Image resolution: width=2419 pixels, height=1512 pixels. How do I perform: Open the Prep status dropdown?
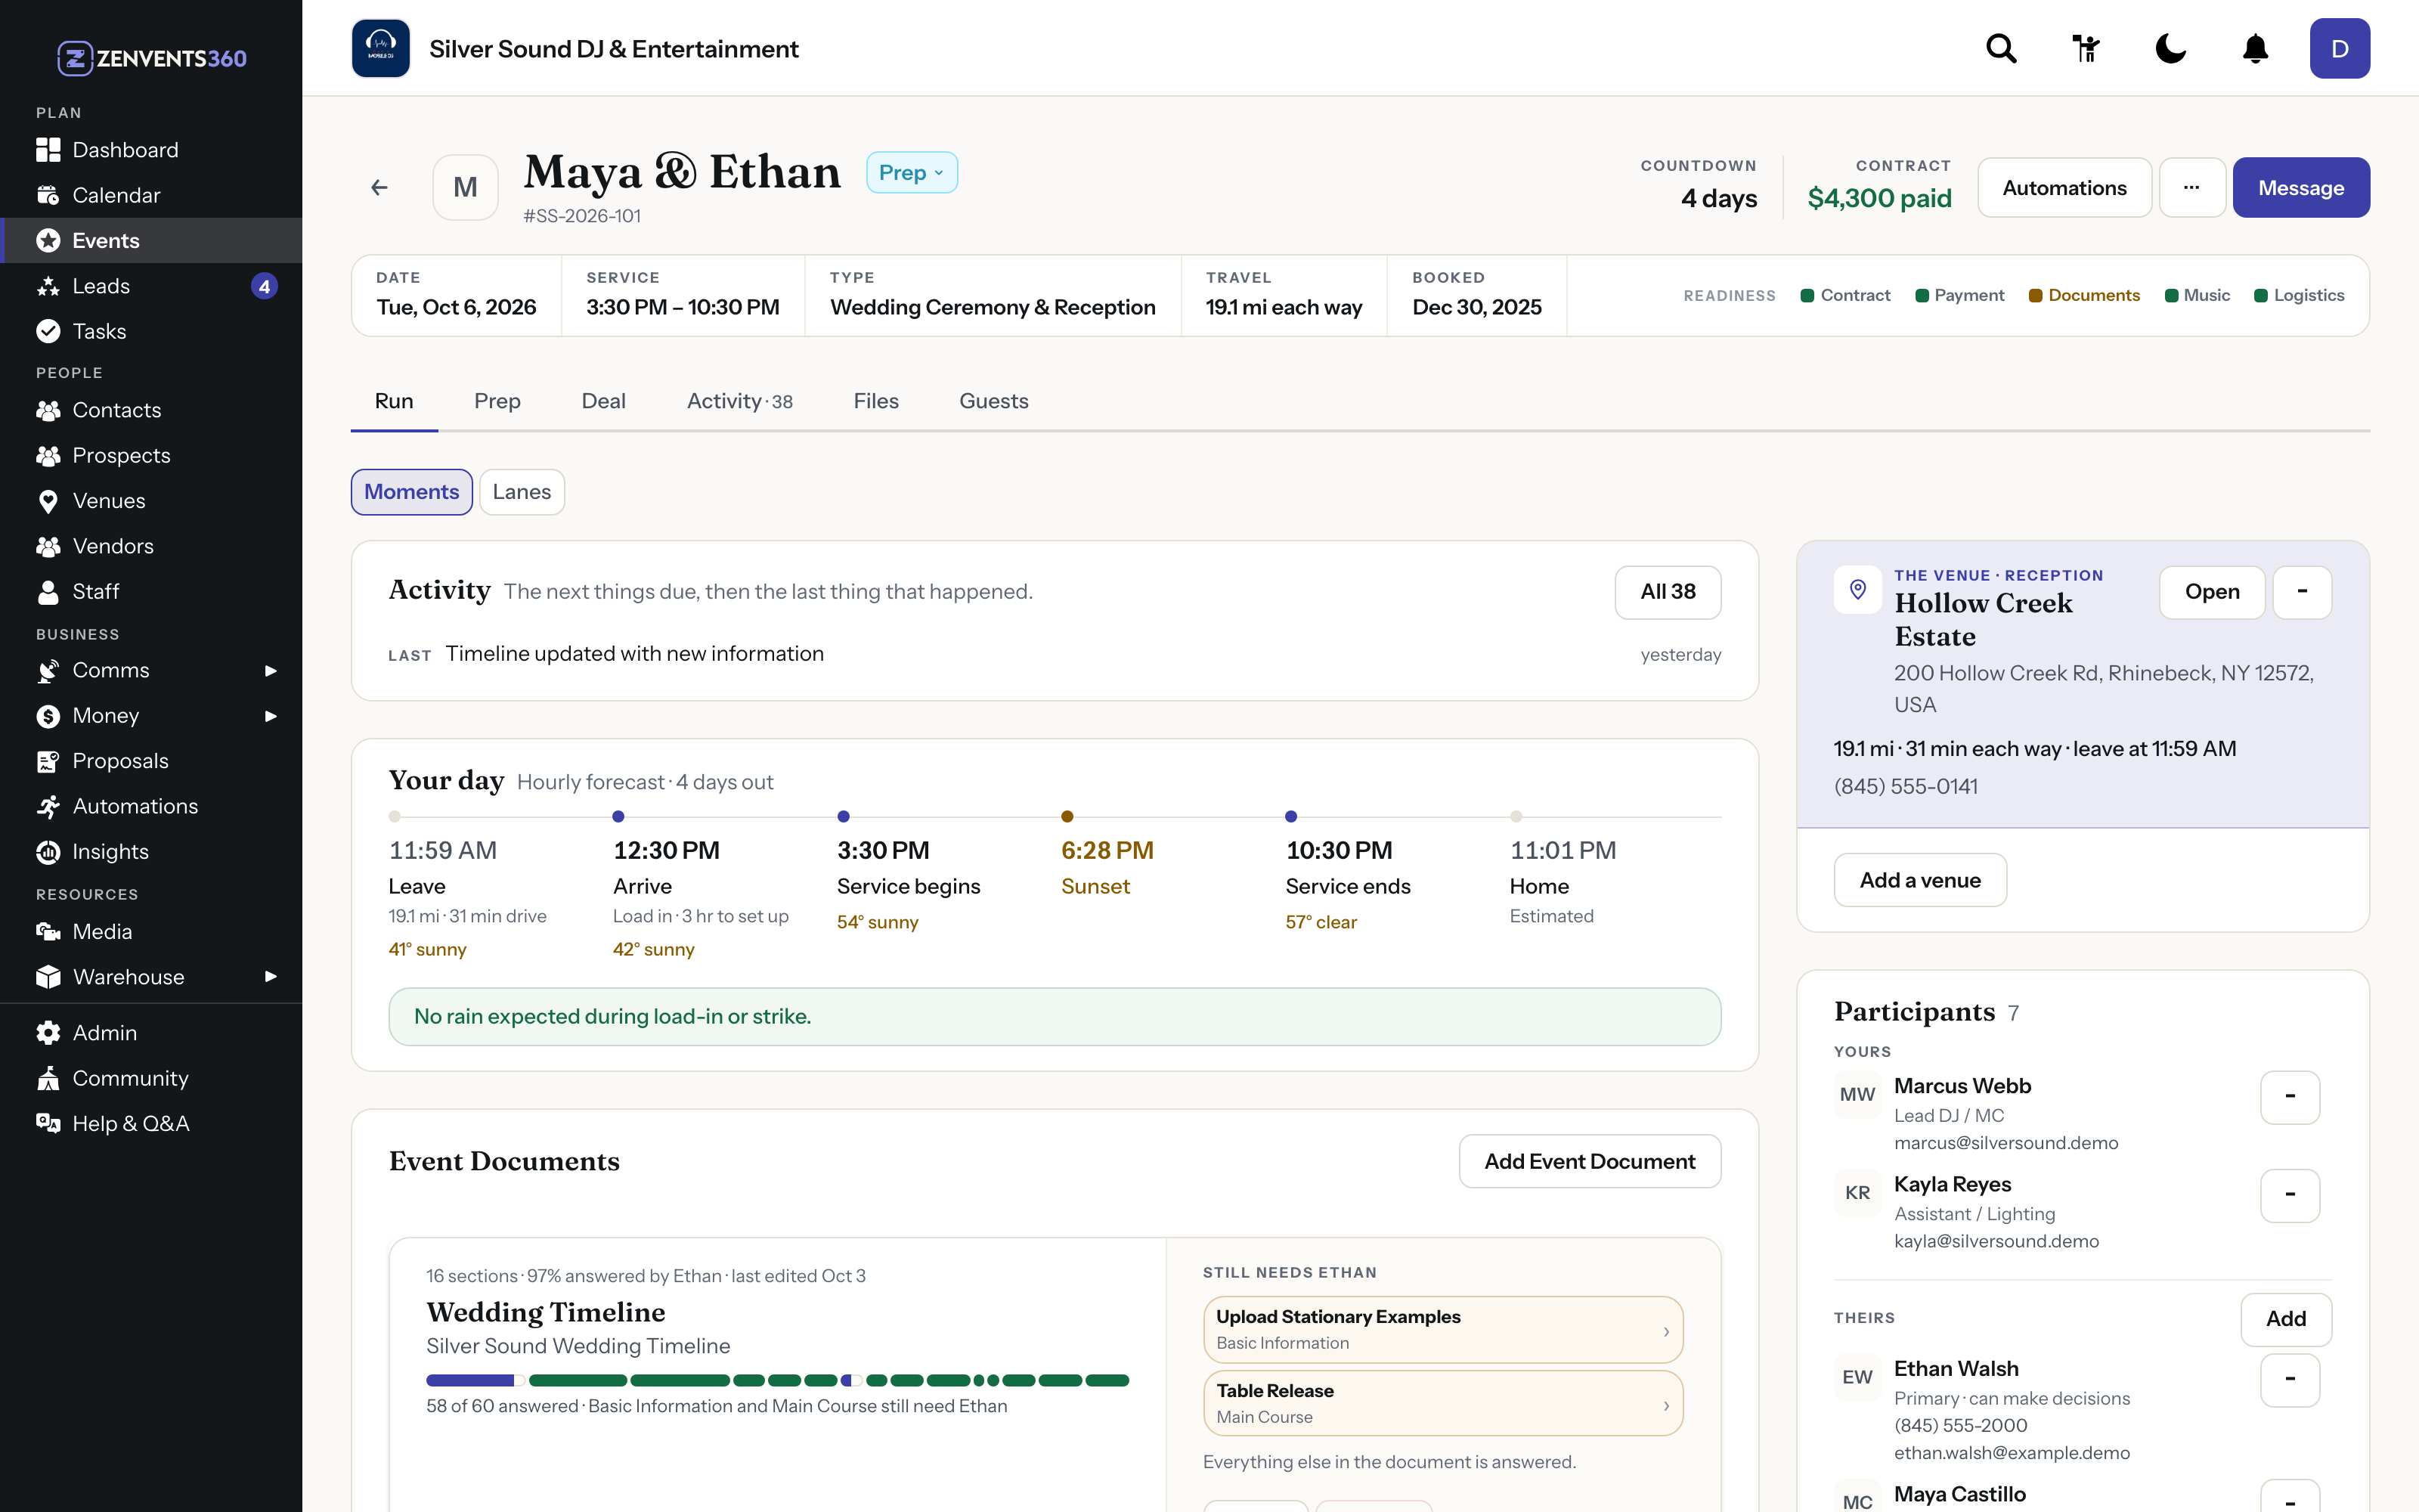pyautogui.click(x=912, y=173)
